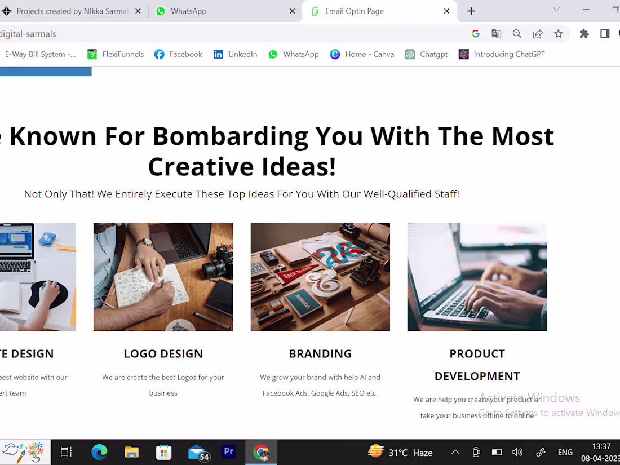
Task: Expand hidden icons in the system tray
Action: 455,451
